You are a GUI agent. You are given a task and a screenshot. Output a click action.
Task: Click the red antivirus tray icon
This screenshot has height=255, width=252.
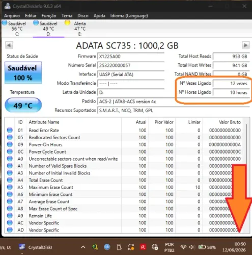tap(143, 247)
